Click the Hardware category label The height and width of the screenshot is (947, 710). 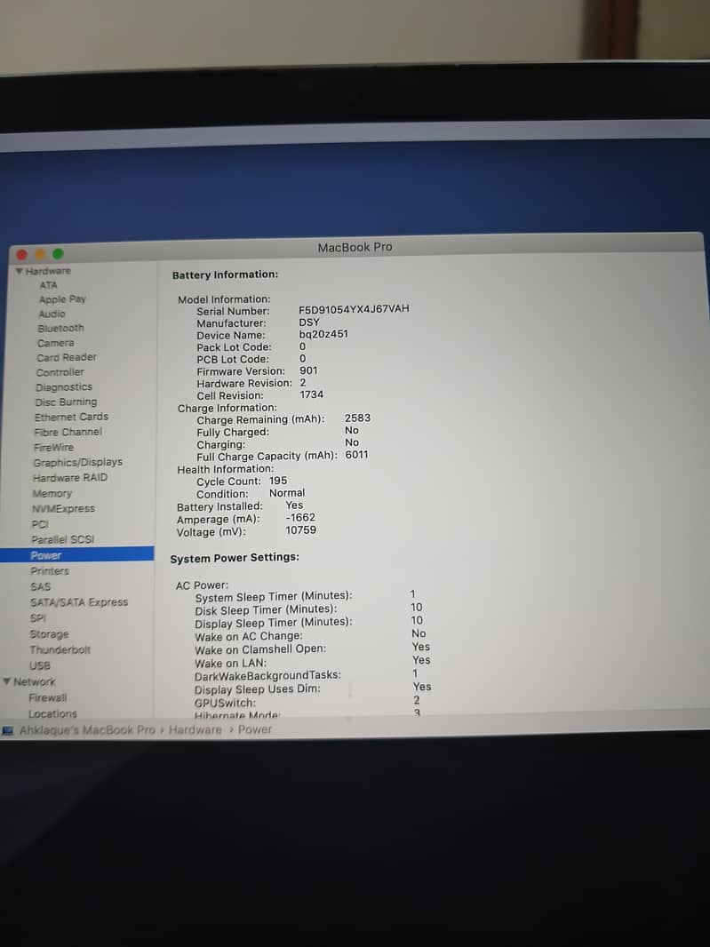[x=48, y=271]
